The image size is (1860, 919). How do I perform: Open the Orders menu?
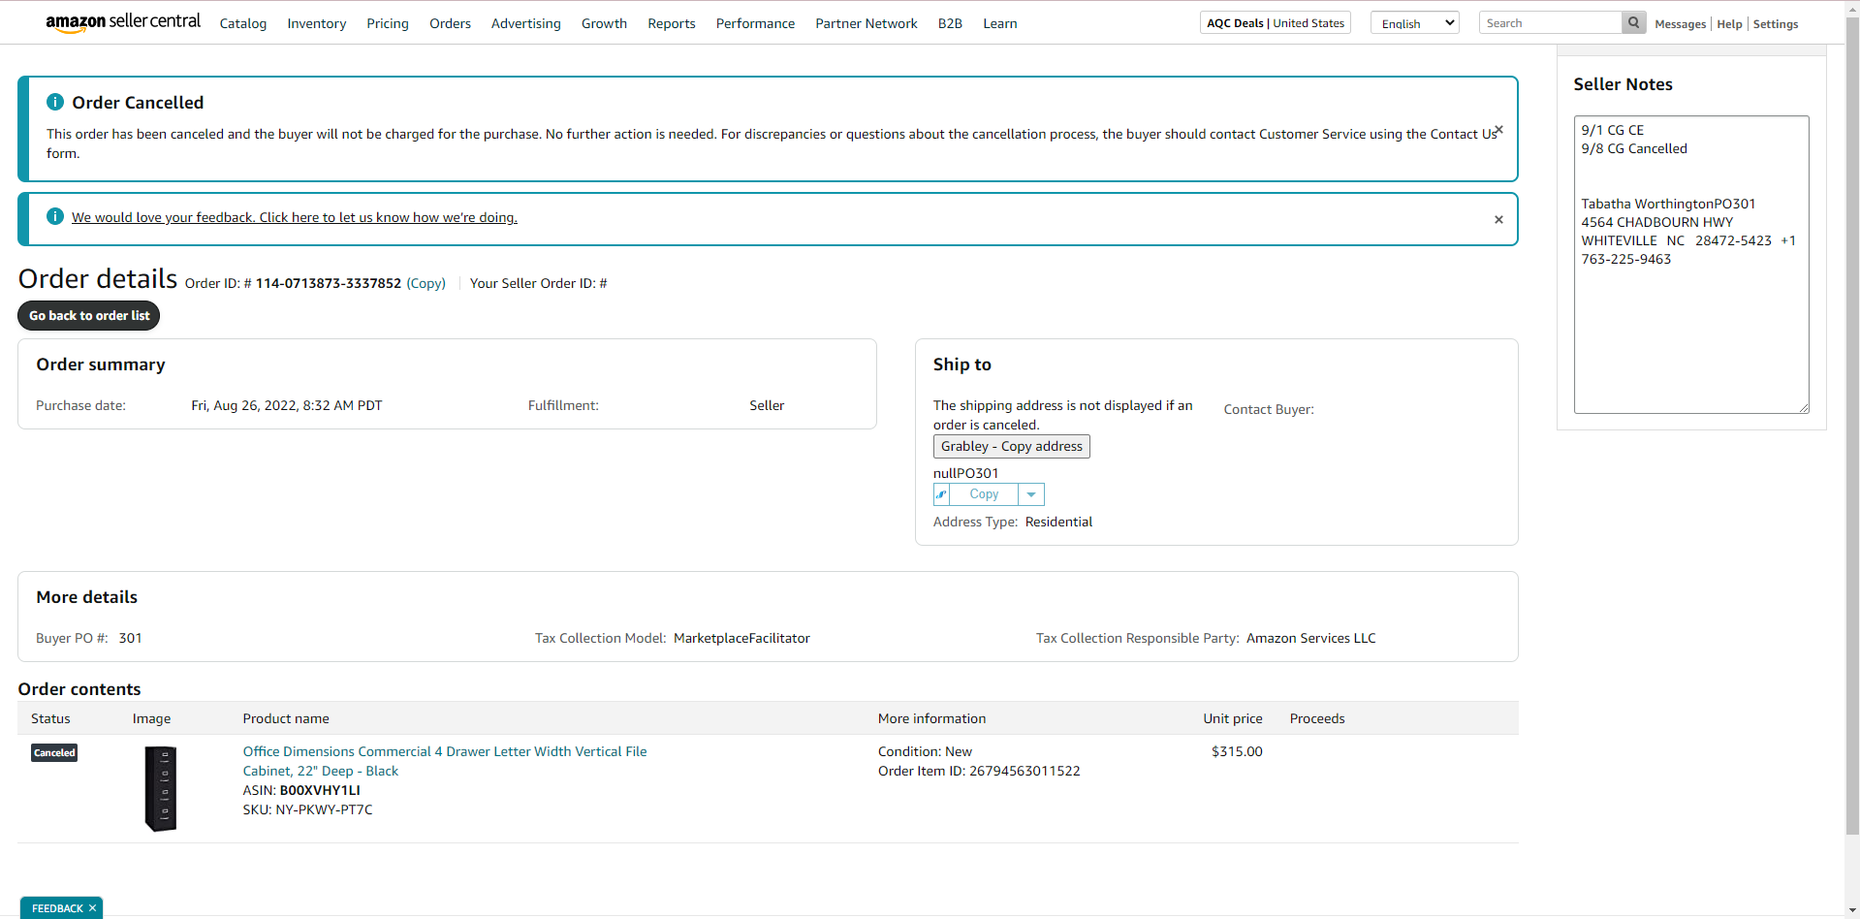pyautogui.click(x=450, y=23)
